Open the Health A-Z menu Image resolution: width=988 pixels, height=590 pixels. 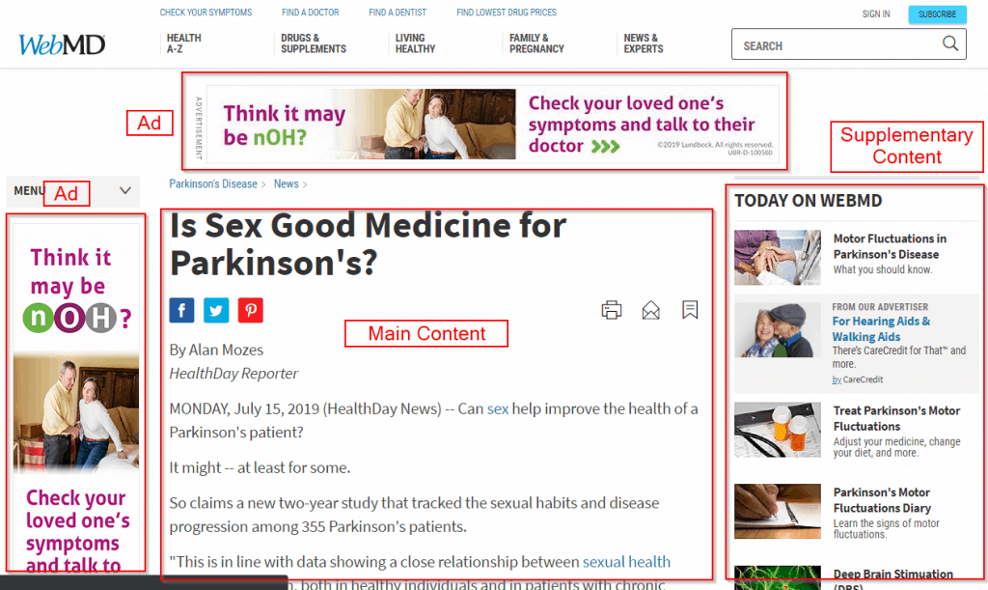coord(183,43)
